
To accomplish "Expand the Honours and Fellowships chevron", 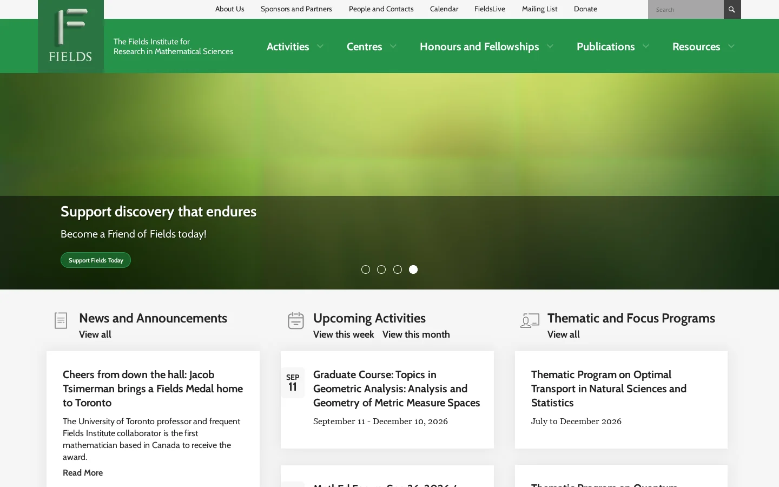I will (x=550, y=47).
